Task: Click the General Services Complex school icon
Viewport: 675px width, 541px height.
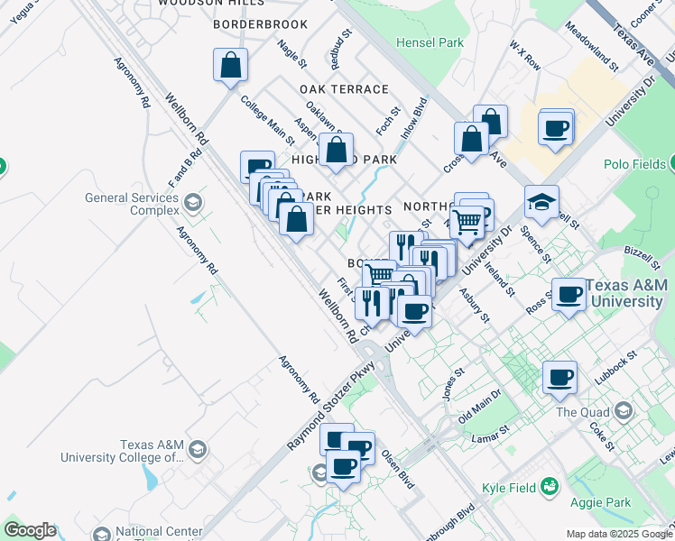Action: coord(193,204)
